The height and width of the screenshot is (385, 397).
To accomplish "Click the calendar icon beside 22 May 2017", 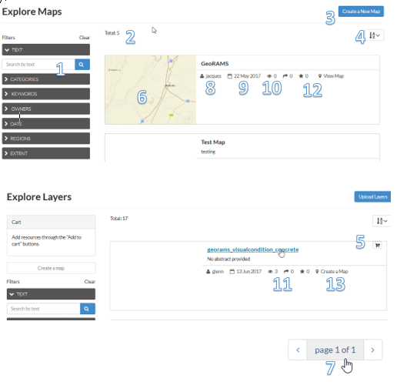I will click(x=230, y=76).
